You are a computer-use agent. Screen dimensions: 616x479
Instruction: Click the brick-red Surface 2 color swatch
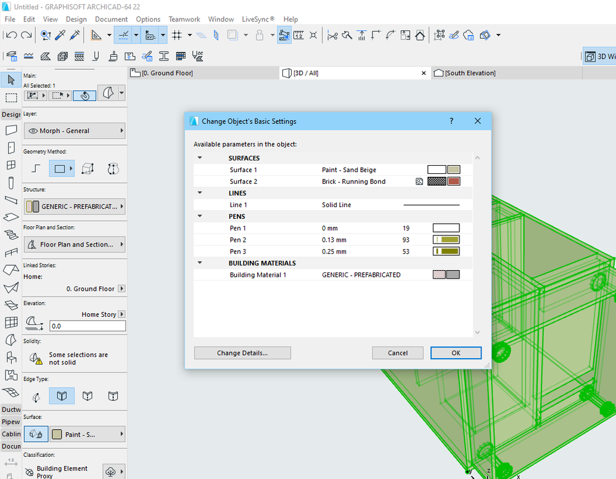coord(454,181)
